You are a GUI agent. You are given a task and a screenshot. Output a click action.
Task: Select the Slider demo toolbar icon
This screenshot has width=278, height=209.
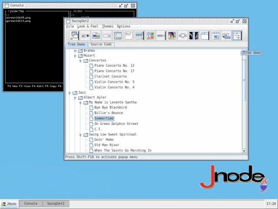183,36
